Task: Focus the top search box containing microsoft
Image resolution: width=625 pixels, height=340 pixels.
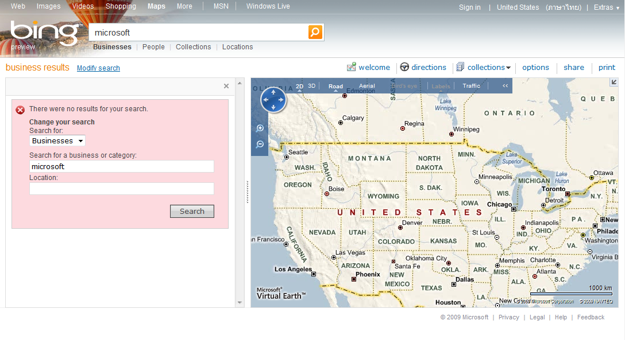Action: pyautogui.click(x=199, y=33)
